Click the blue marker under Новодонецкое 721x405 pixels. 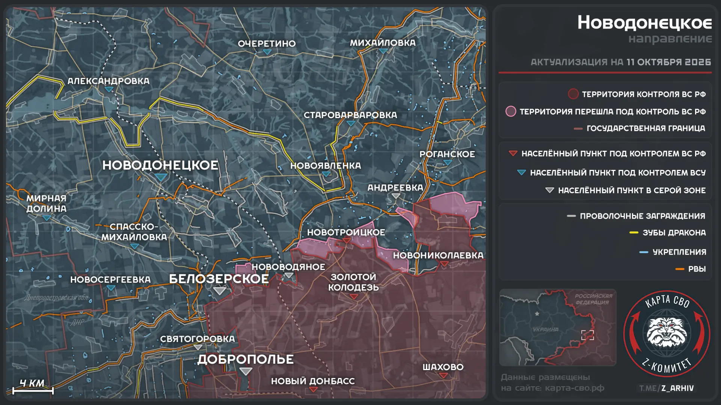[161, 177]
